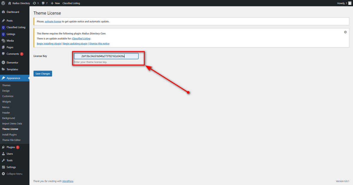Screen dimensions: 353x185
Task: Click the Media sidebar icon
Action: tap(3, 41)
